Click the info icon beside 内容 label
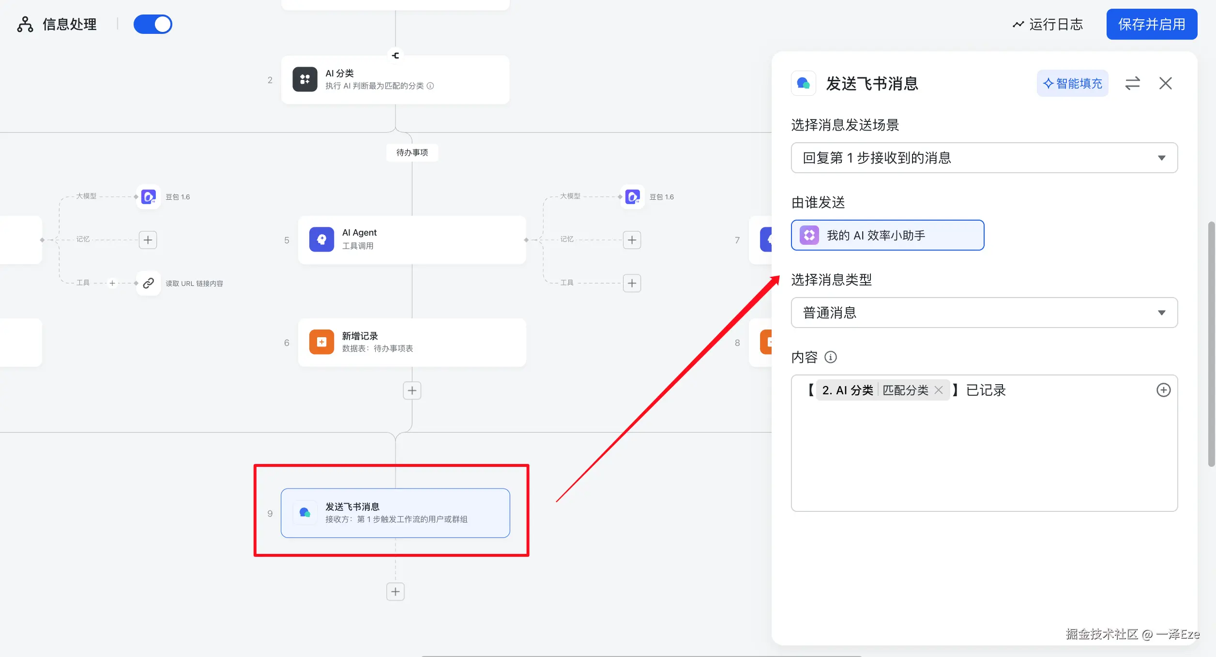The width and height of the screenshot is (1216, 657). click(x=831, y=357)
